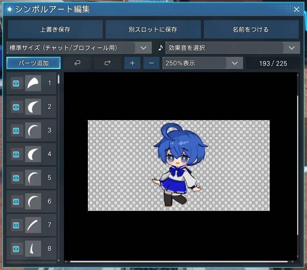Toggle visibility of part 4
The width and height of the screenshot is (307, 270).
pyautogui.click(x=16, y=154)
